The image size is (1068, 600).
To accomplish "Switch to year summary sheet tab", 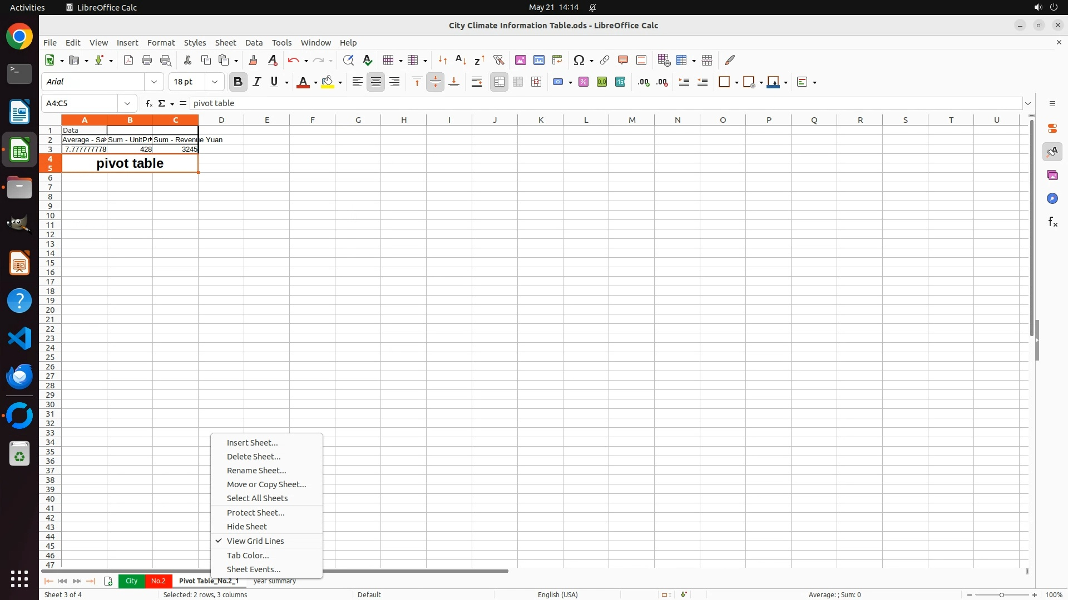I will click(x=275, y=581).
